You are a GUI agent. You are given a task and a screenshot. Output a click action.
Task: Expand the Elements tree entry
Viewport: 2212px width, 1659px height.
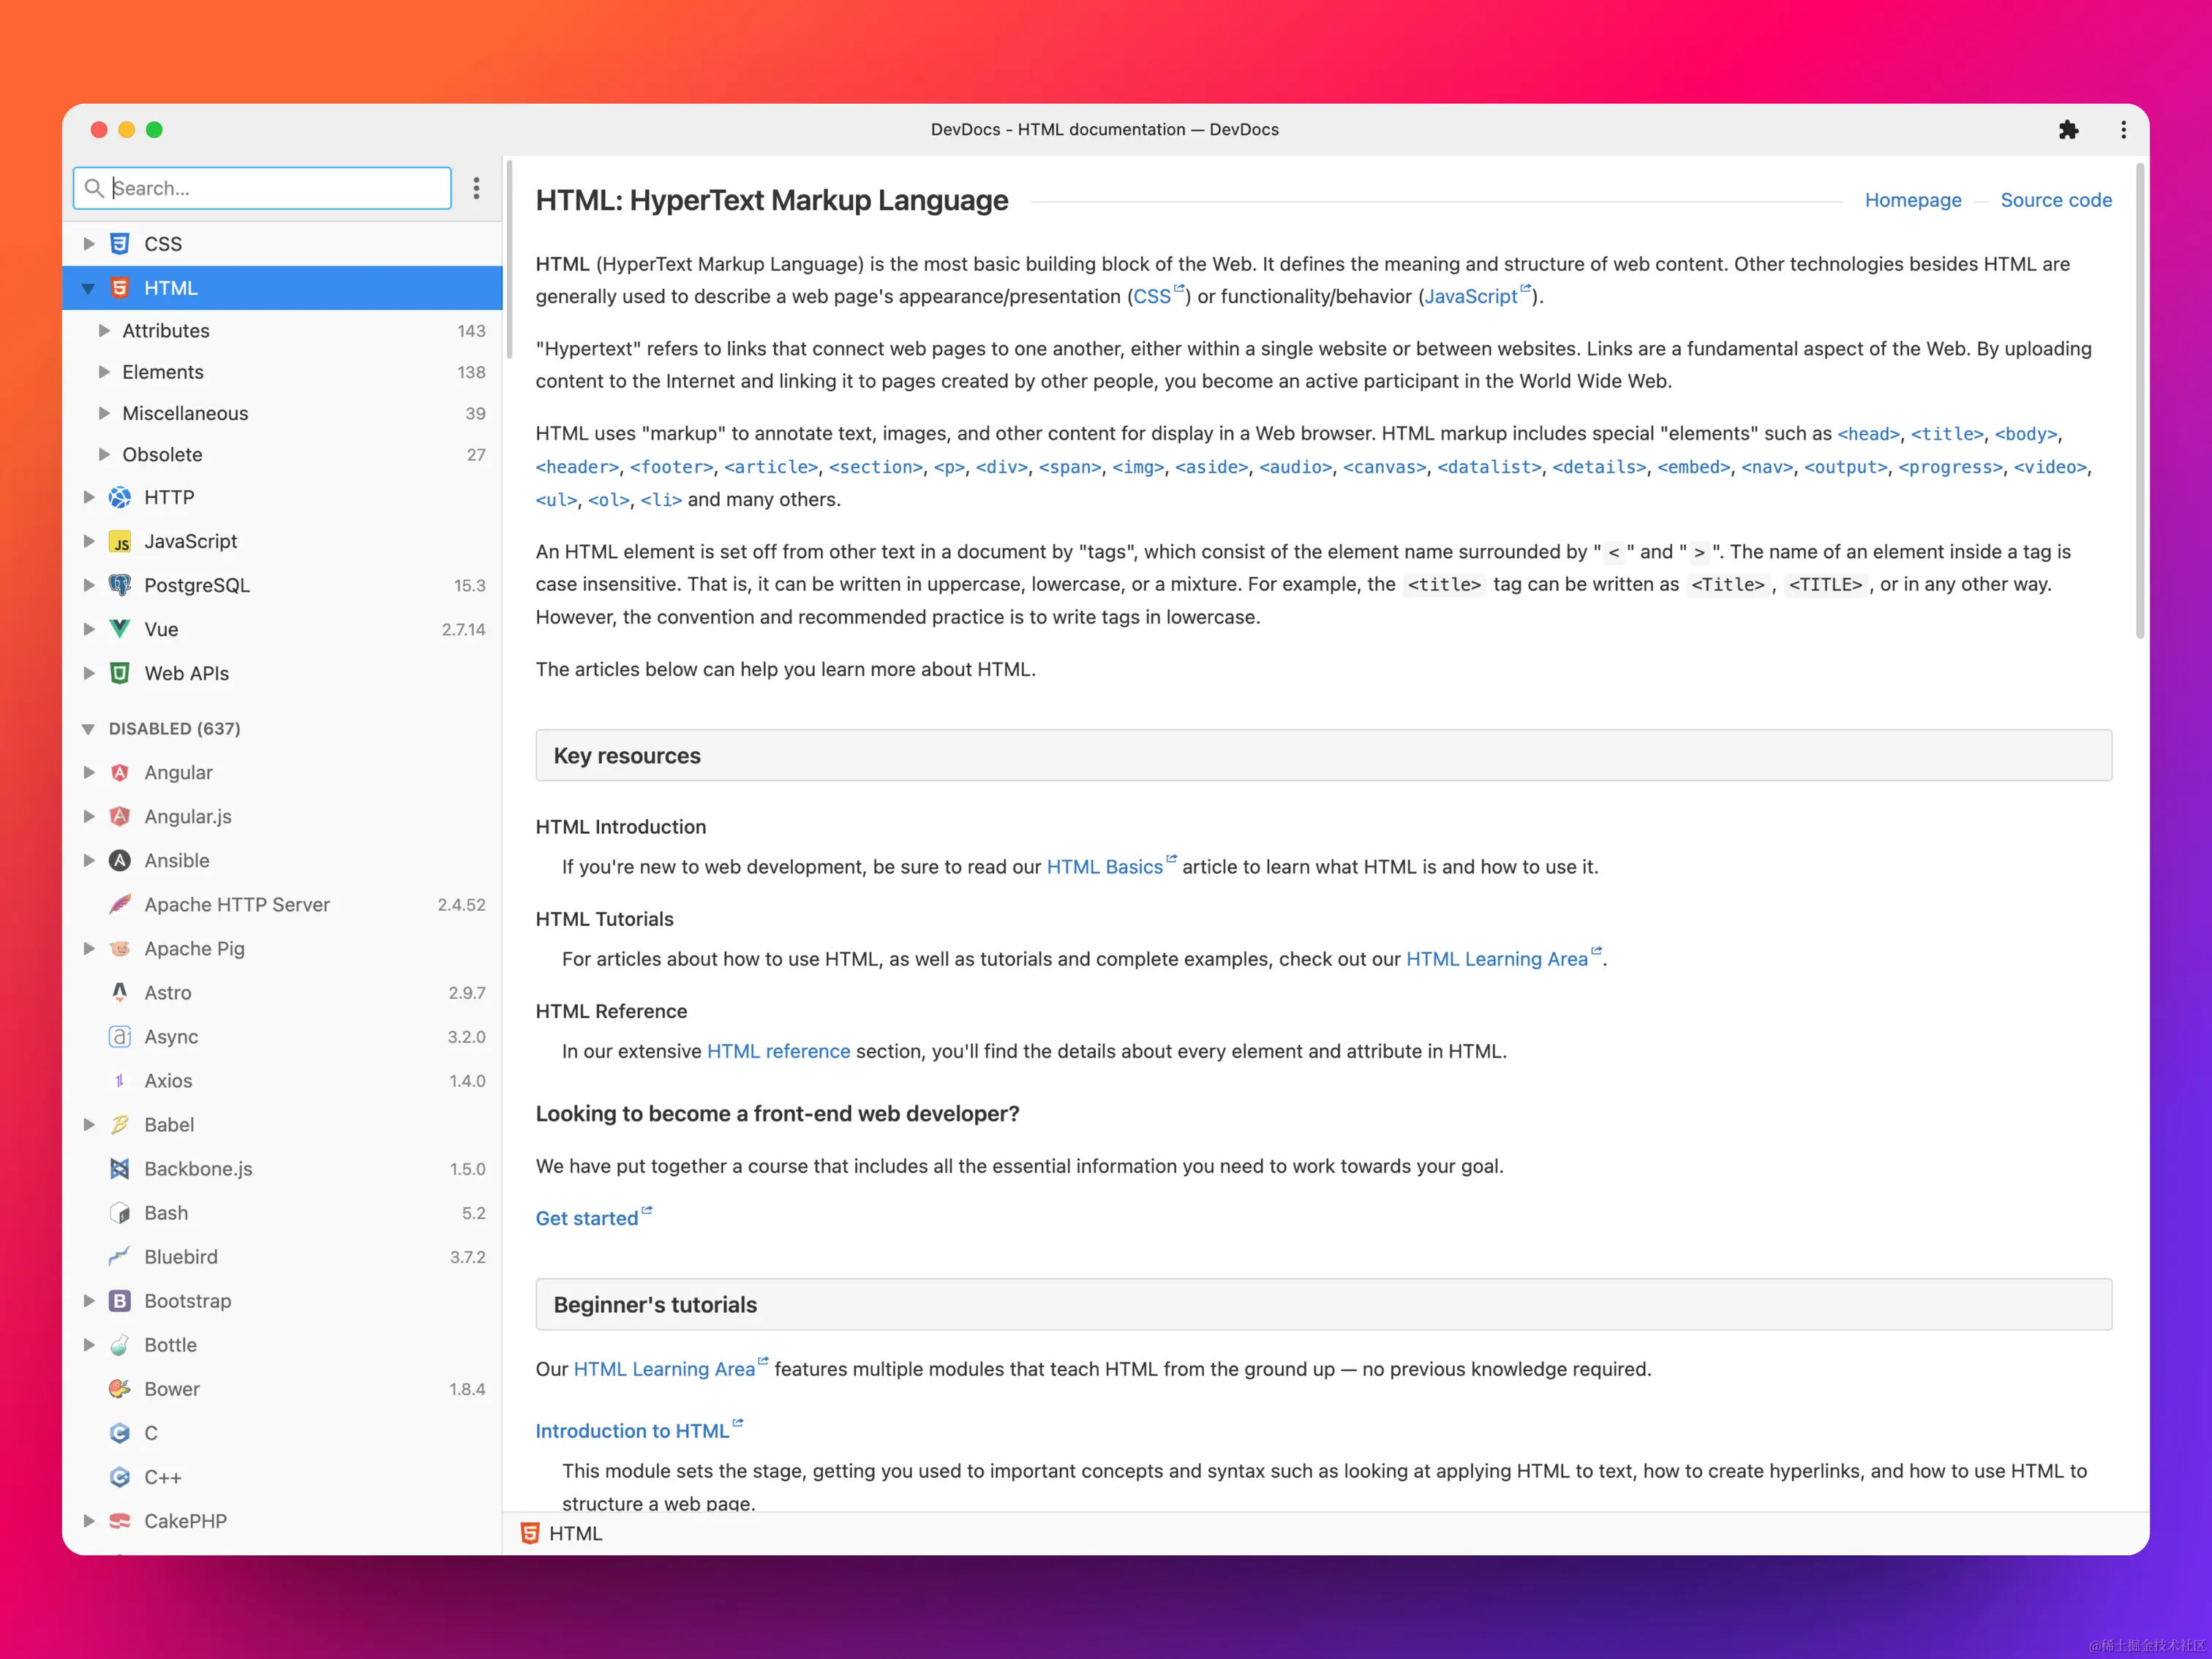pos(104,371)
